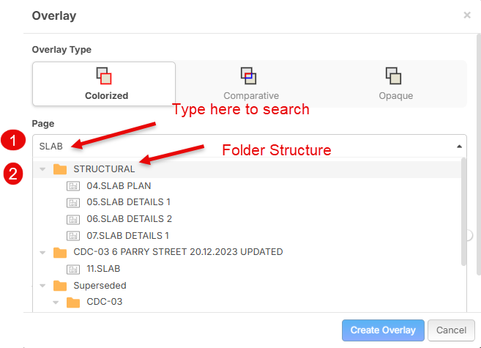Screen dimensions: 481x348
Task: Close the Overlay dialog with the X
Action: pos(467,15)
